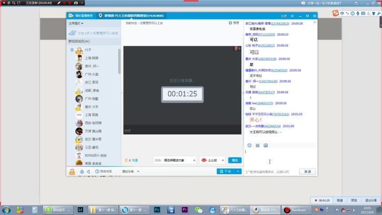The image size is (382, 215).
Task: Open Photoshop from the taskbar
Action: 157,210
